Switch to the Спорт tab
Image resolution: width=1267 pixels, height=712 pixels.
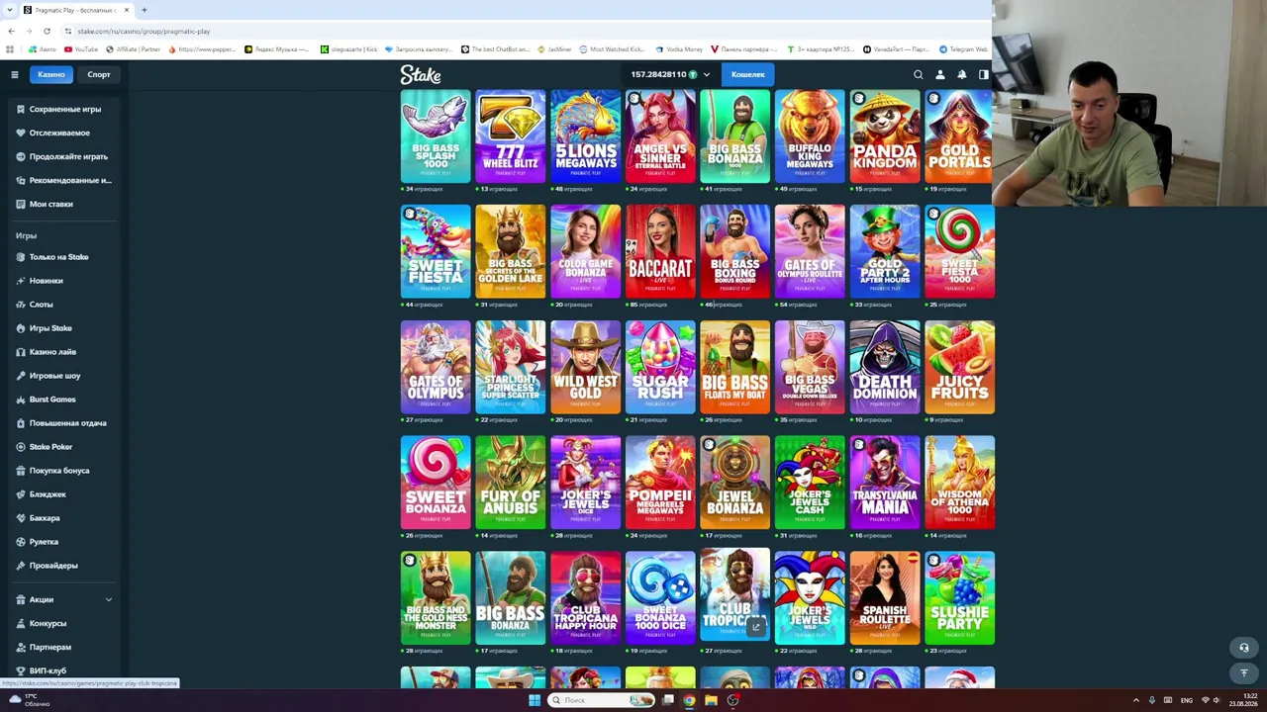99,74
